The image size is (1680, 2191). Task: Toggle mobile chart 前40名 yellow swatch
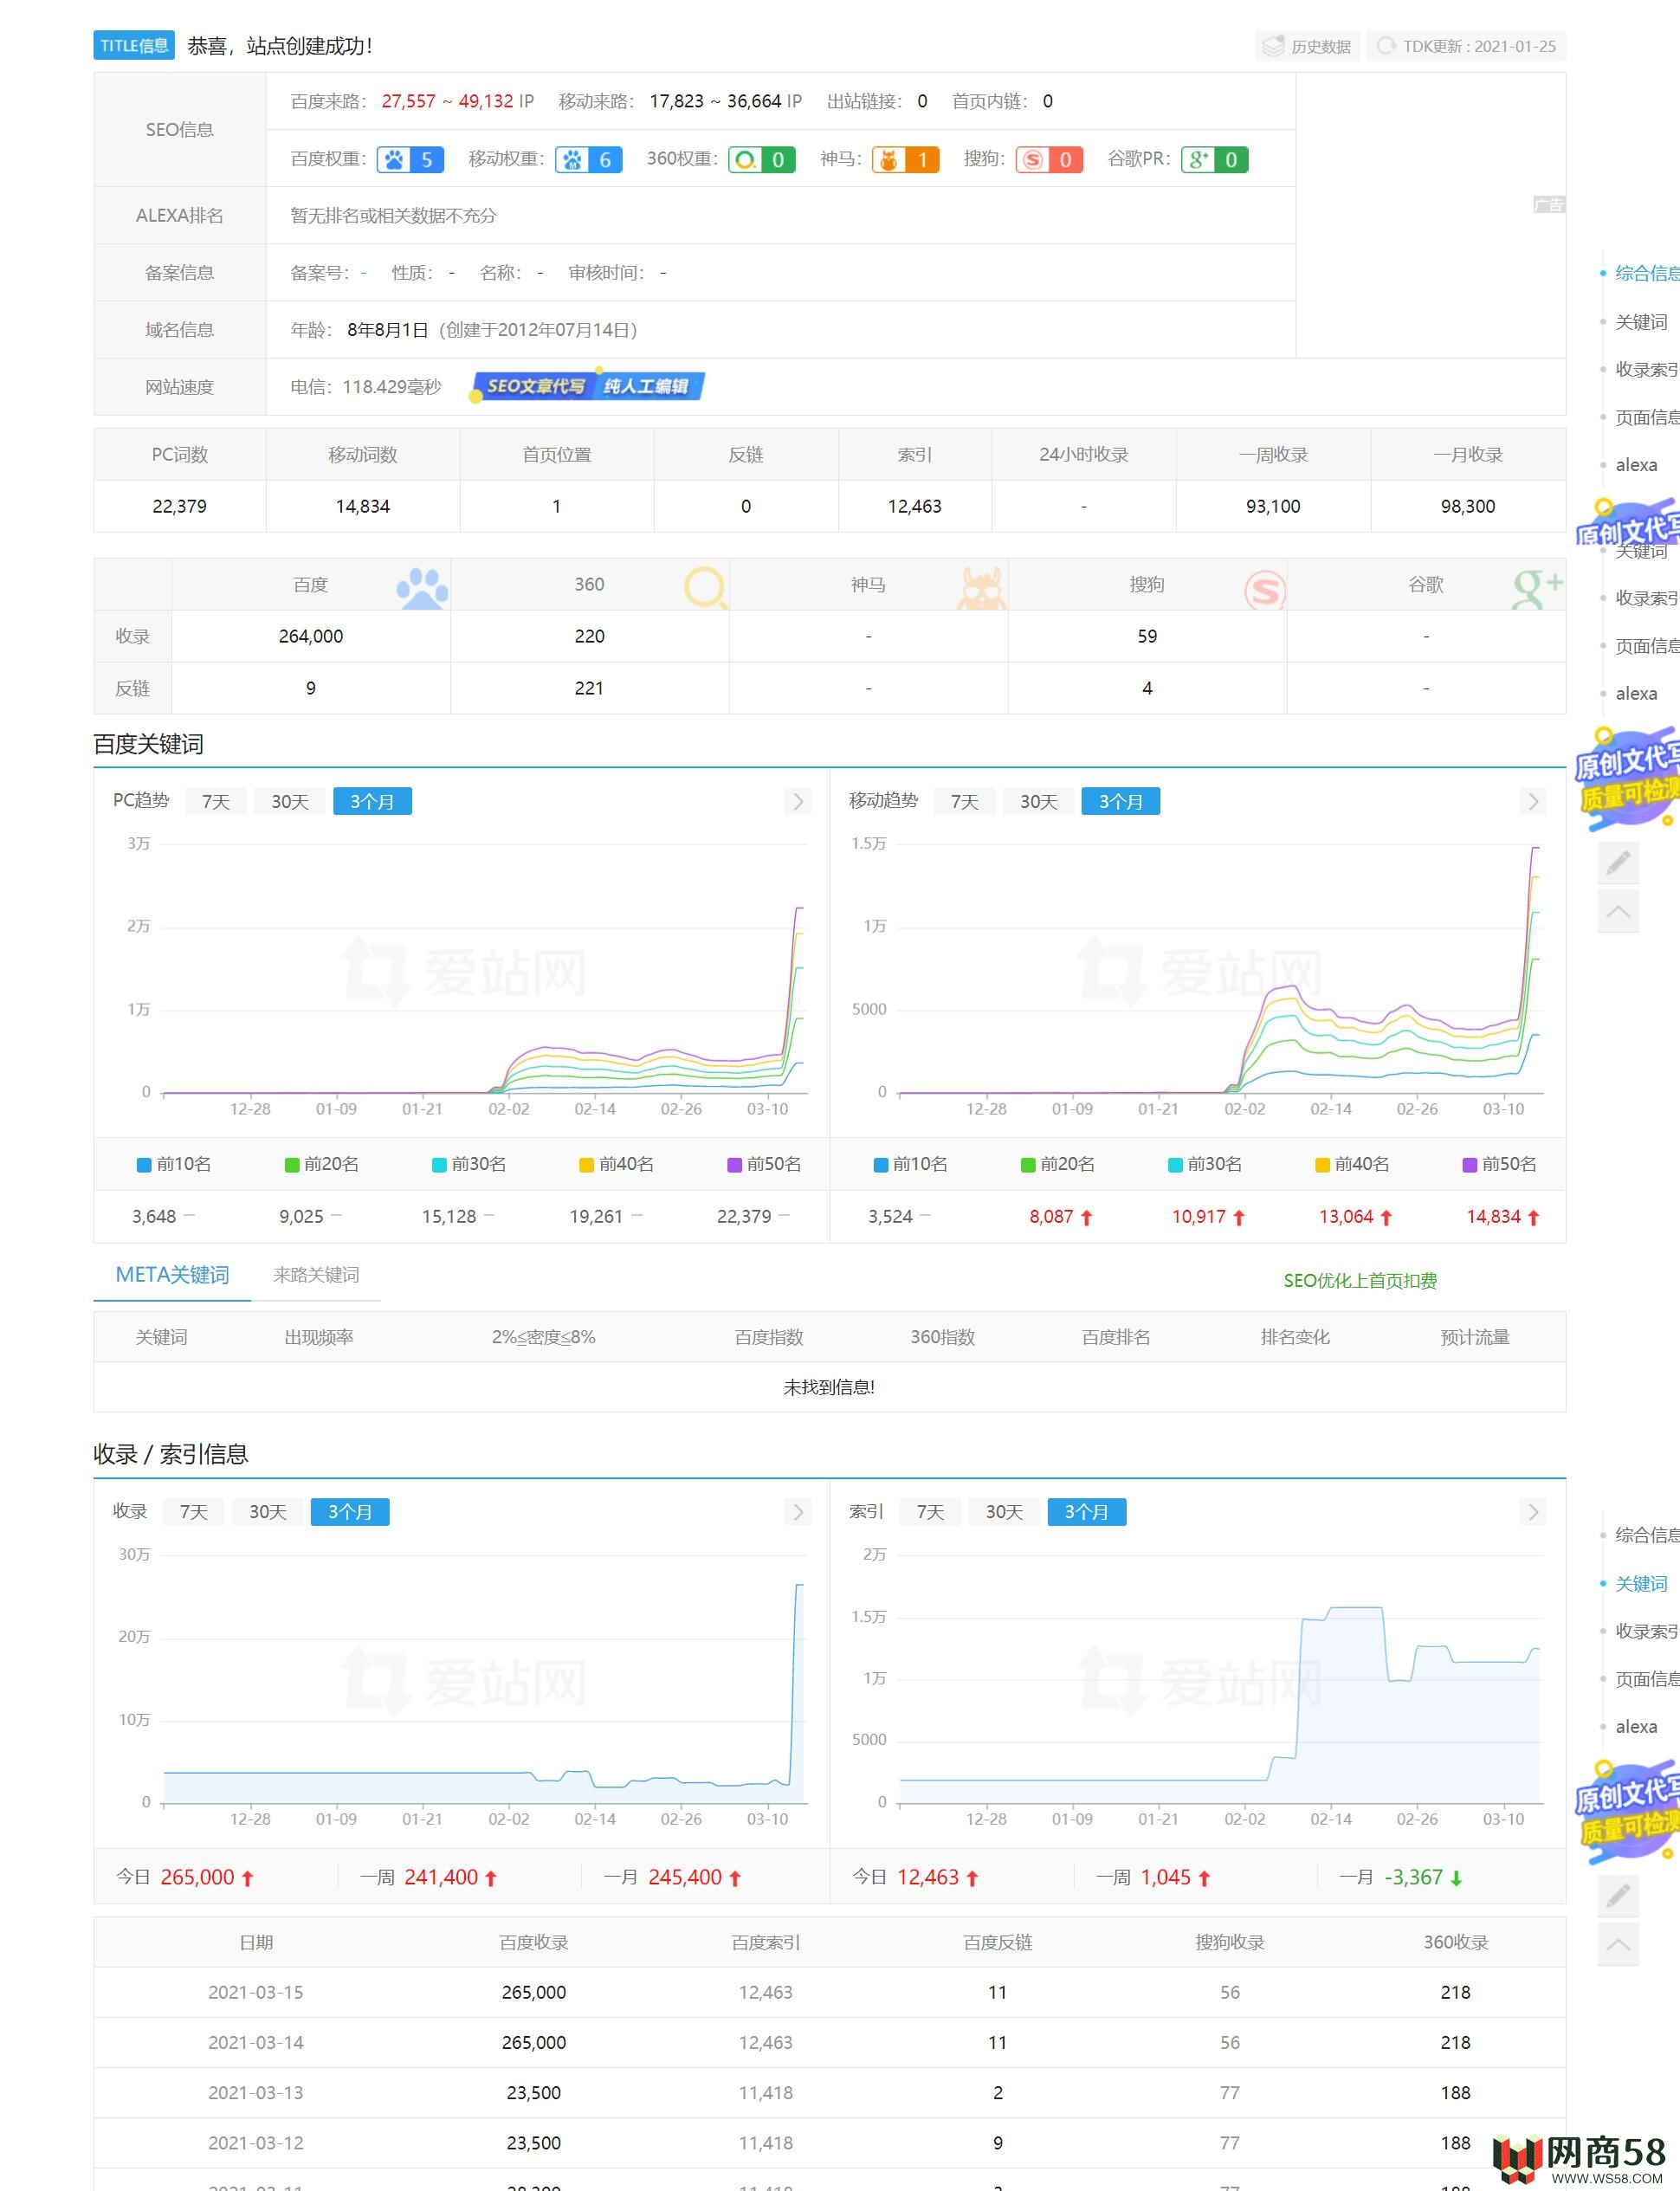(1322, 1165)
